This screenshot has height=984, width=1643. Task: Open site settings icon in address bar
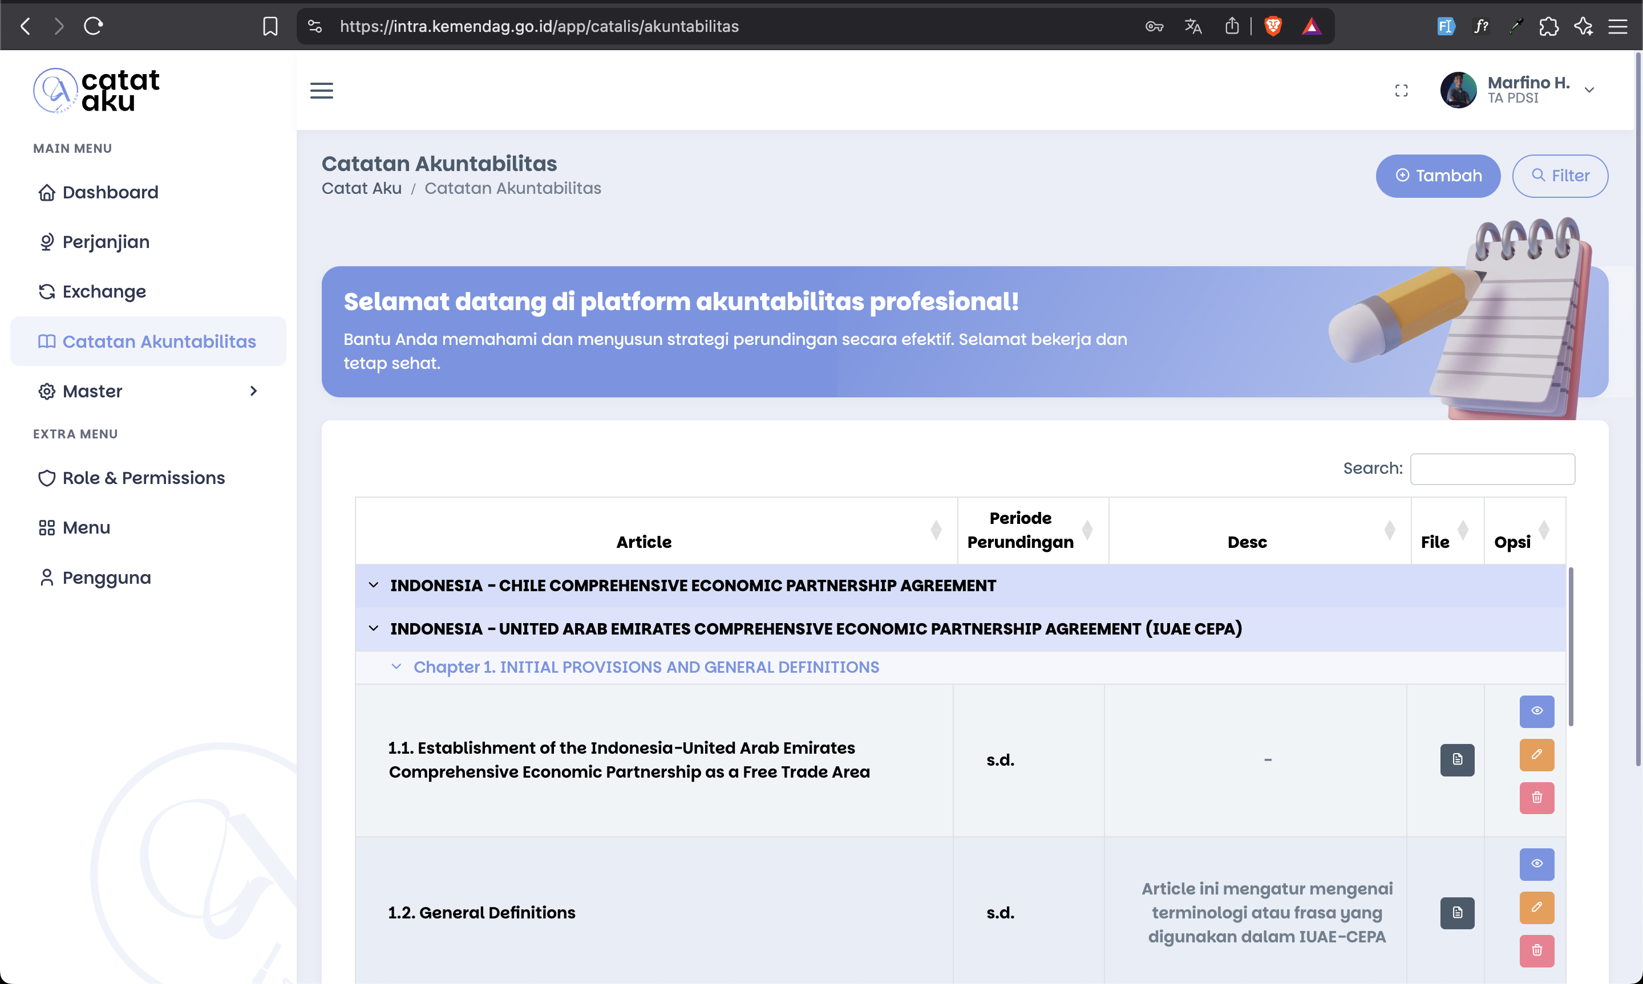315,26
